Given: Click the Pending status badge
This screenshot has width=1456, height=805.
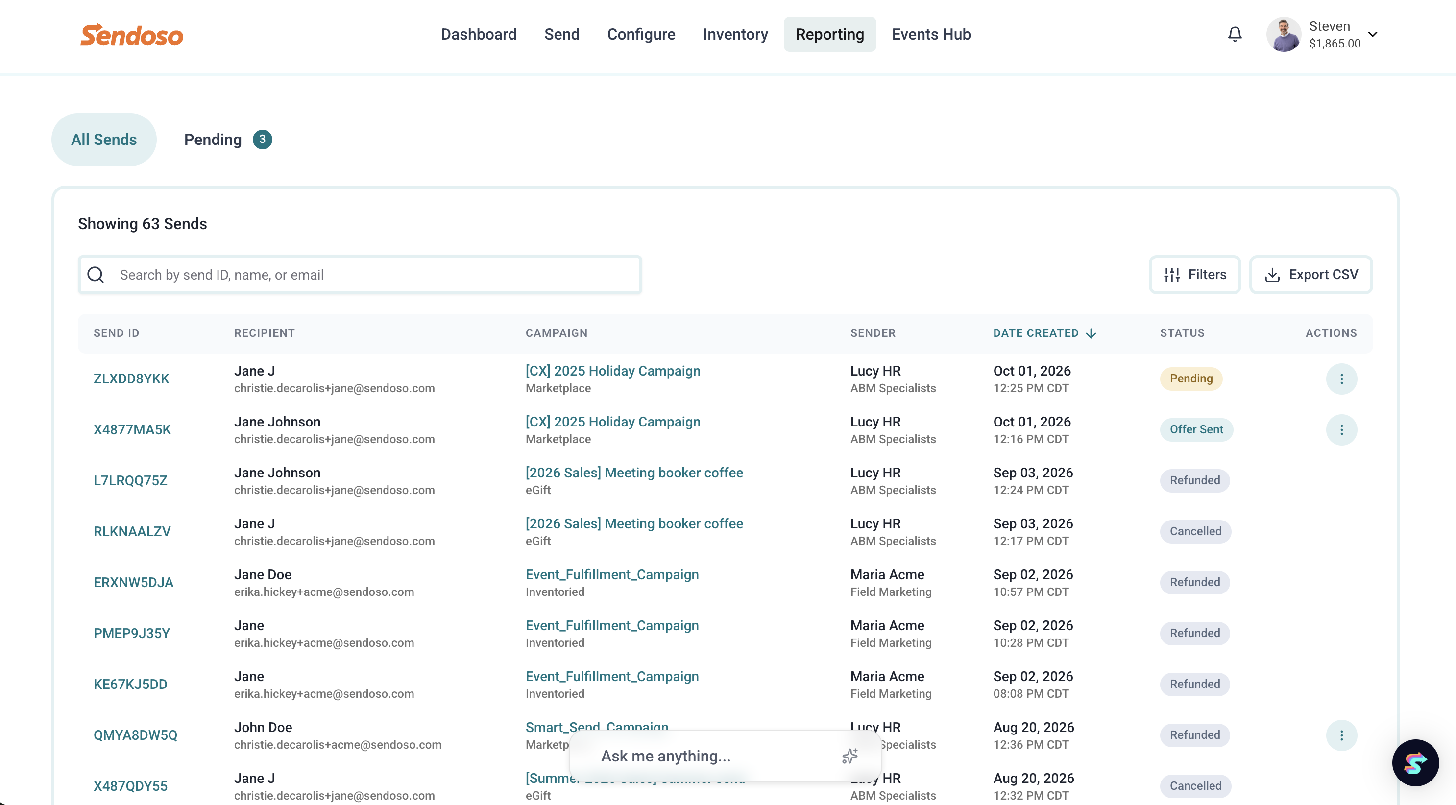Looking at the screenshot, I should (1191, 379).
